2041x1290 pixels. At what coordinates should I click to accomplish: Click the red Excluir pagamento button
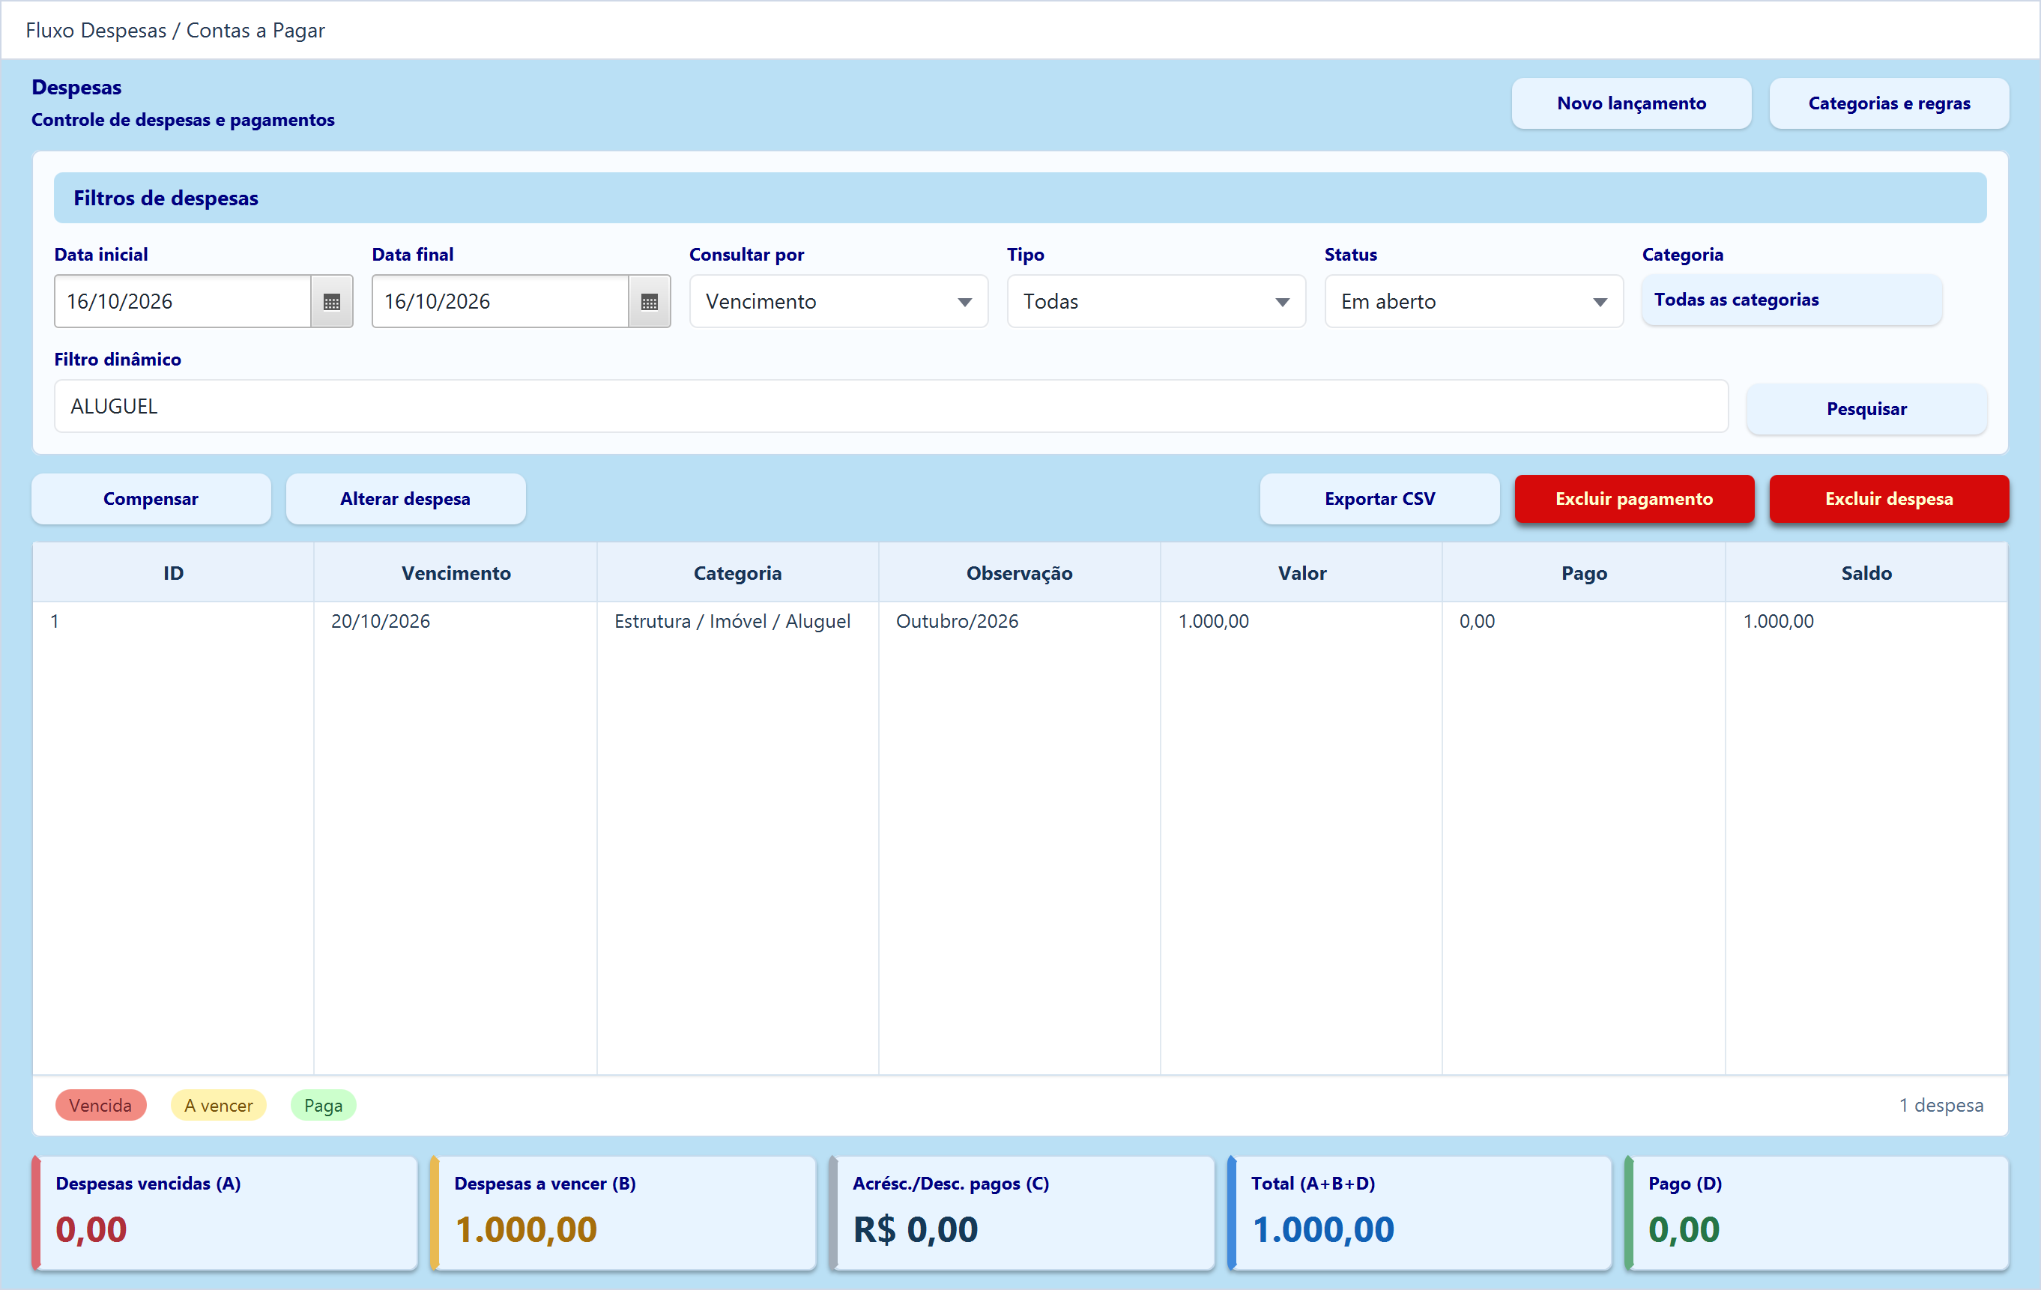tap(1634, 498)
